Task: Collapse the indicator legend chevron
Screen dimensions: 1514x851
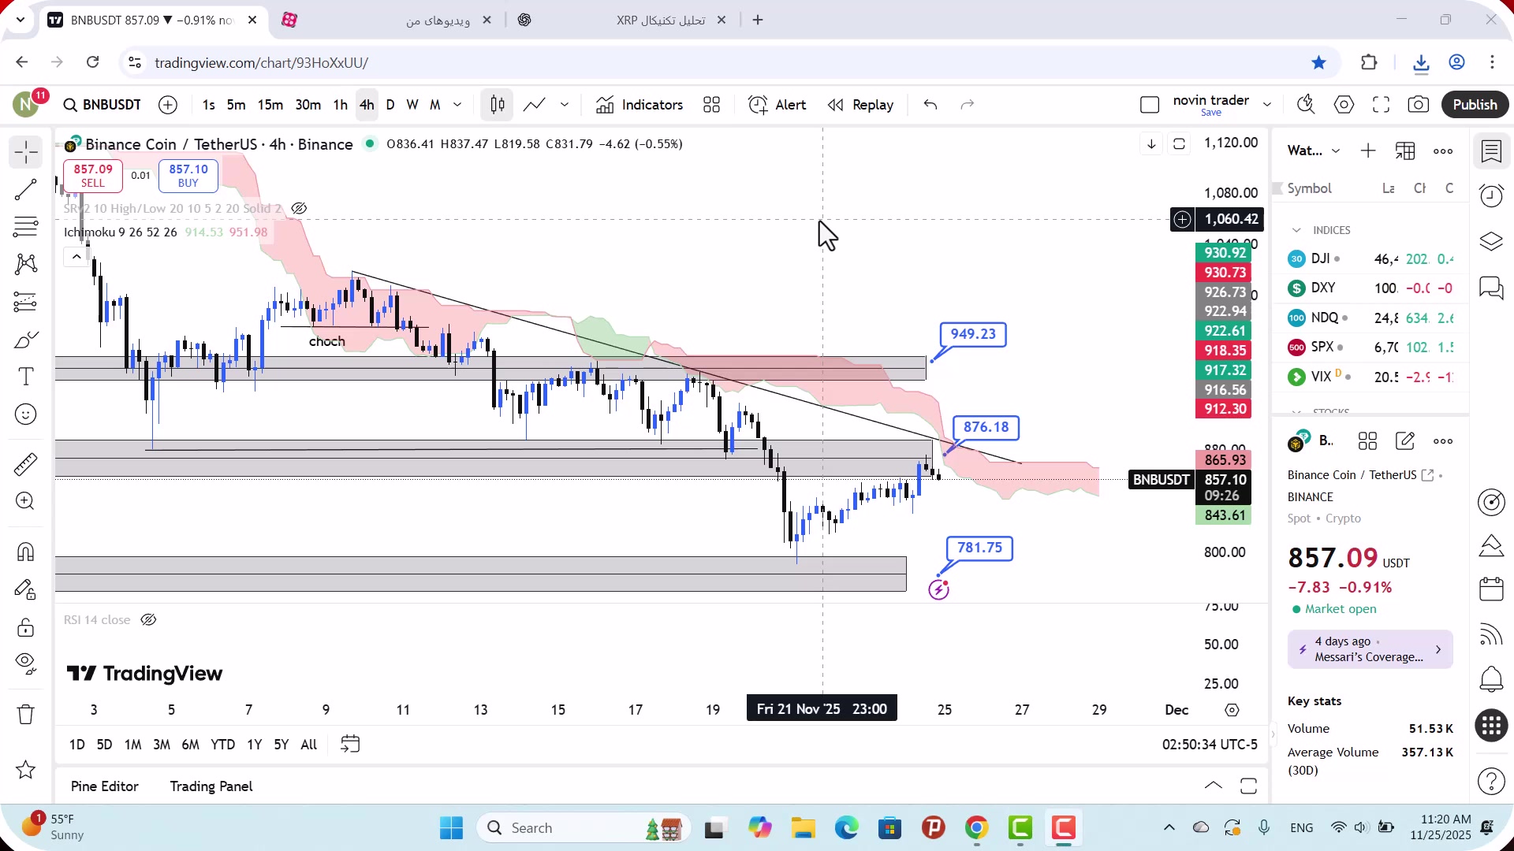Action: coord(76,257)
